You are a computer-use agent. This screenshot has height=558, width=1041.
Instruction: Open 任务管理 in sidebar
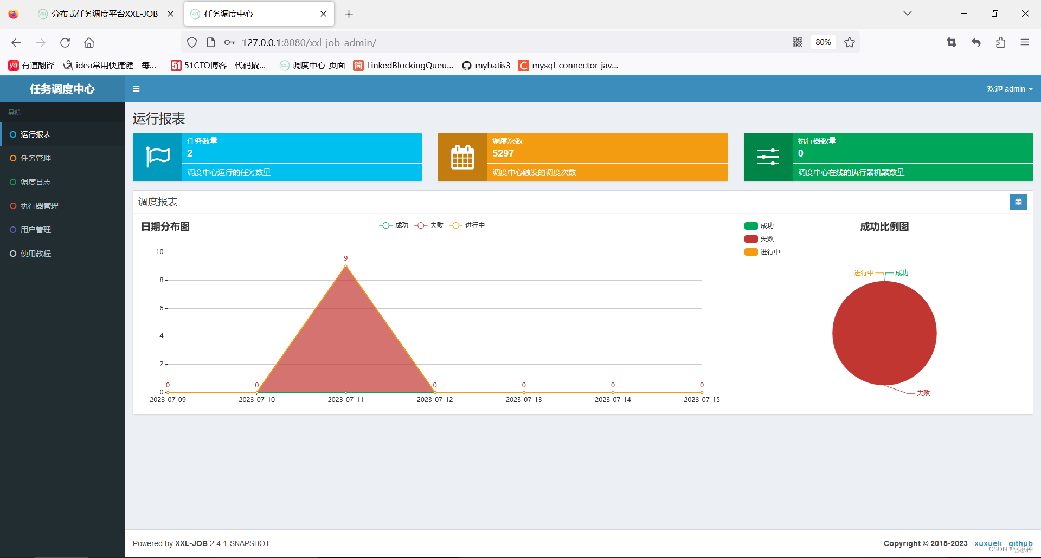point(62,158)
